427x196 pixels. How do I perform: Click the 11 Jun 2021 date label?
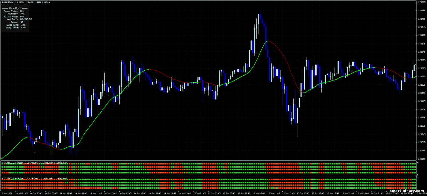tap(6, 193)
